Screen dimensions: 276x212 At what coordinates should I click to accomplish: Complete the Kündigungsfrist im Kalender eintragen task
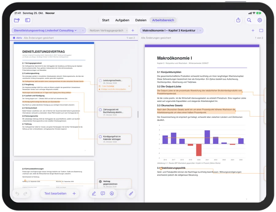tap(100, 137)
